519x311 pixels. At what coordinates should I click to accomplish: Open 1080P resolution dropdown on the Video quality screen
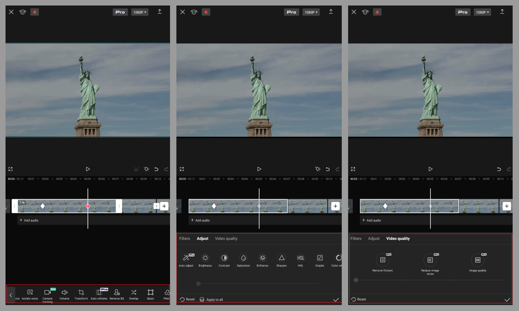pyautogui.click(x=483, y=12)
